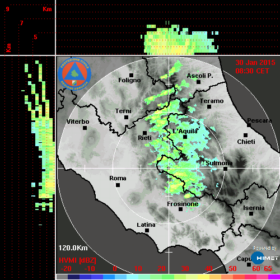Click the date text 30 Jan 2015

click(x=255, y=63)
